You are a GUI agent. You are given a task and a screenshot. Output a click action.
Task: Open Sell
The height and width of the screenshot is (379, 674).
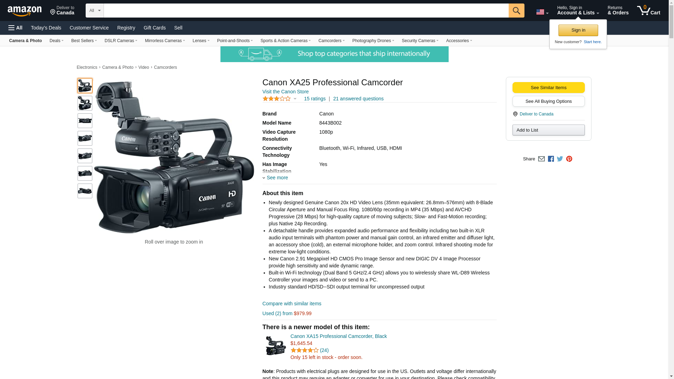(x=178, y=28)
